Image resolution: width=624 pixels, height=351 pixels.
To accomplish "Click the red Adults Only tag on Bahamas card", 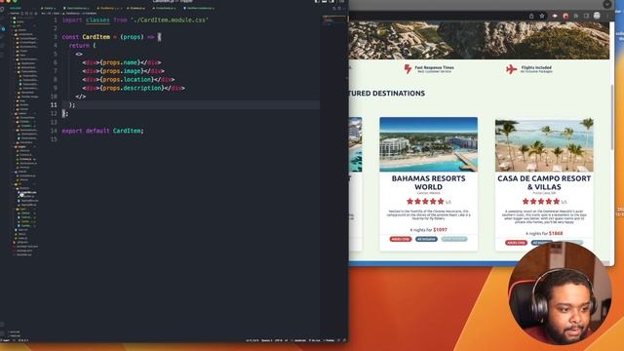I will point(401,239).
